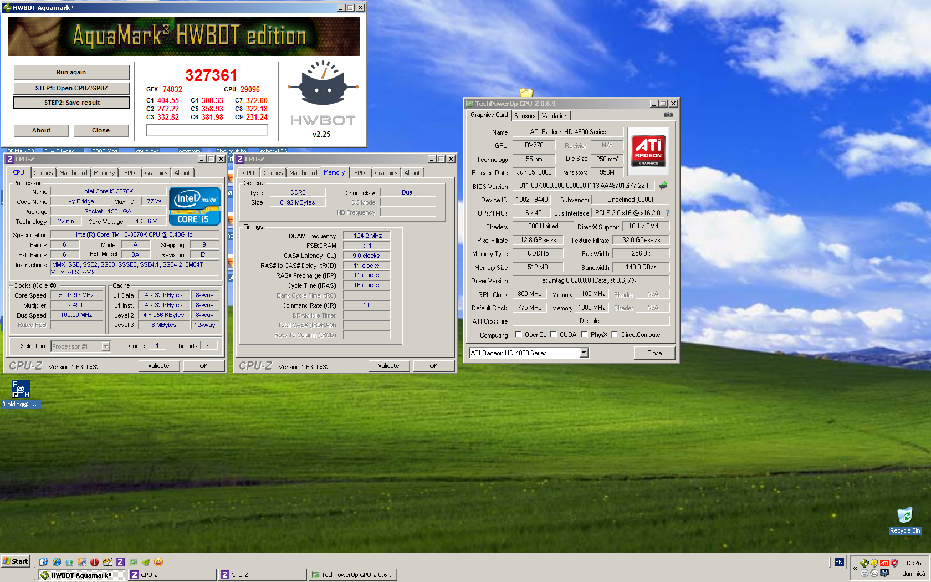Click the Close button in GPU-Z
This screenshot has height=582, width=931.
click(x=654, y=353)
